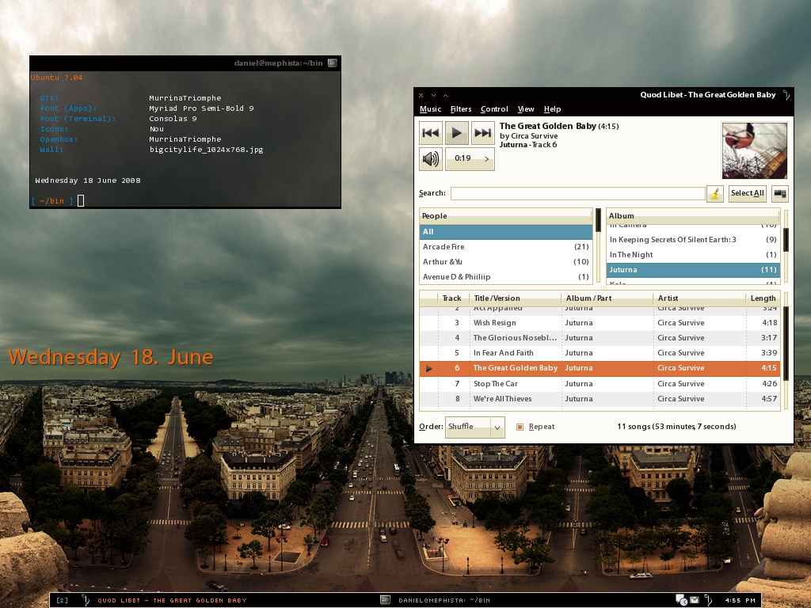
Task: Click the Quod Libet system tray icon
Action: pos(709,600)
